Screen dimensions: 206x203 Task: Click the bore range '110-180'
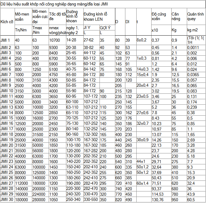[73, 145]
